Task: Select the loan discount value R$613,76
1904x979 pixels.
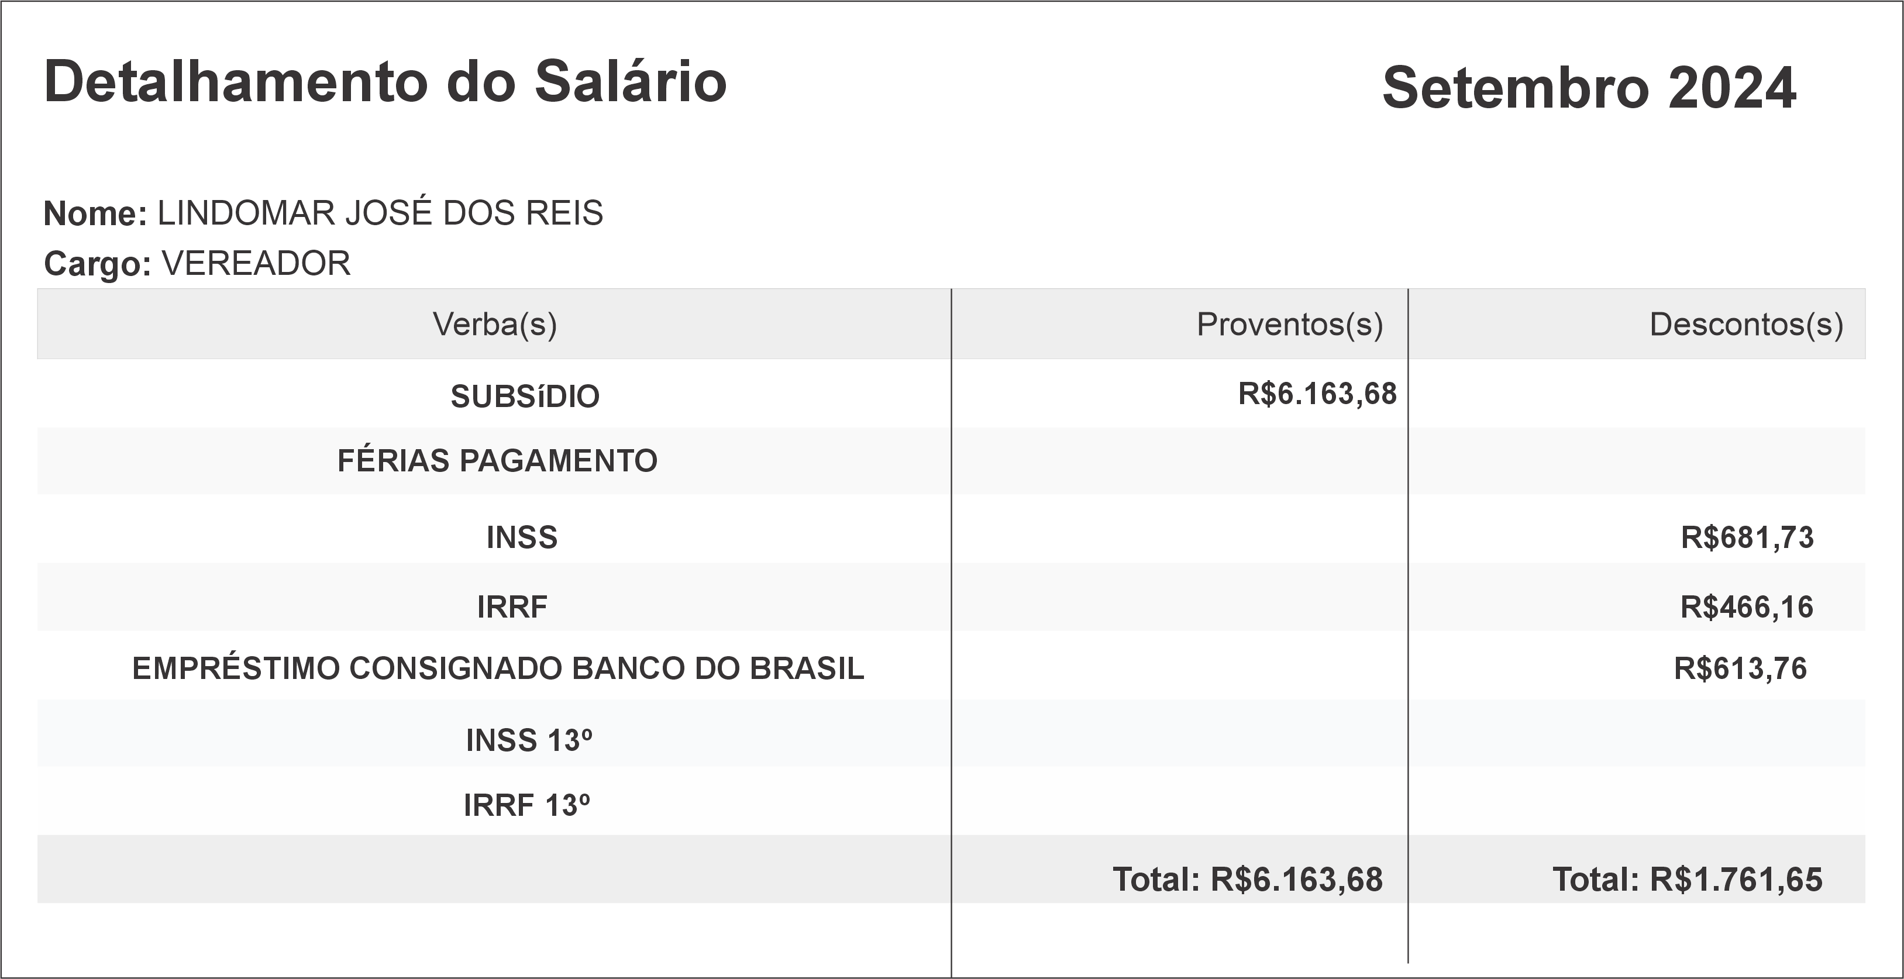Action: click(1740, 668)
